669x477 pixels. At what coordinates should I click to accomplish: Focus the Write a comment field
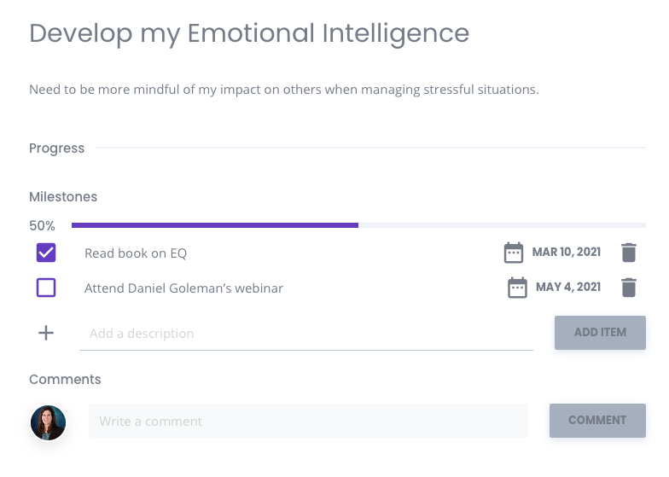(308, 421)
